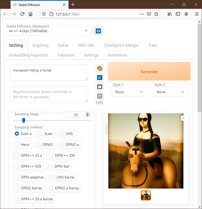Open the Tokenizer tab
Viewport: 202px width, 209px height.
(x=66, y=55)
